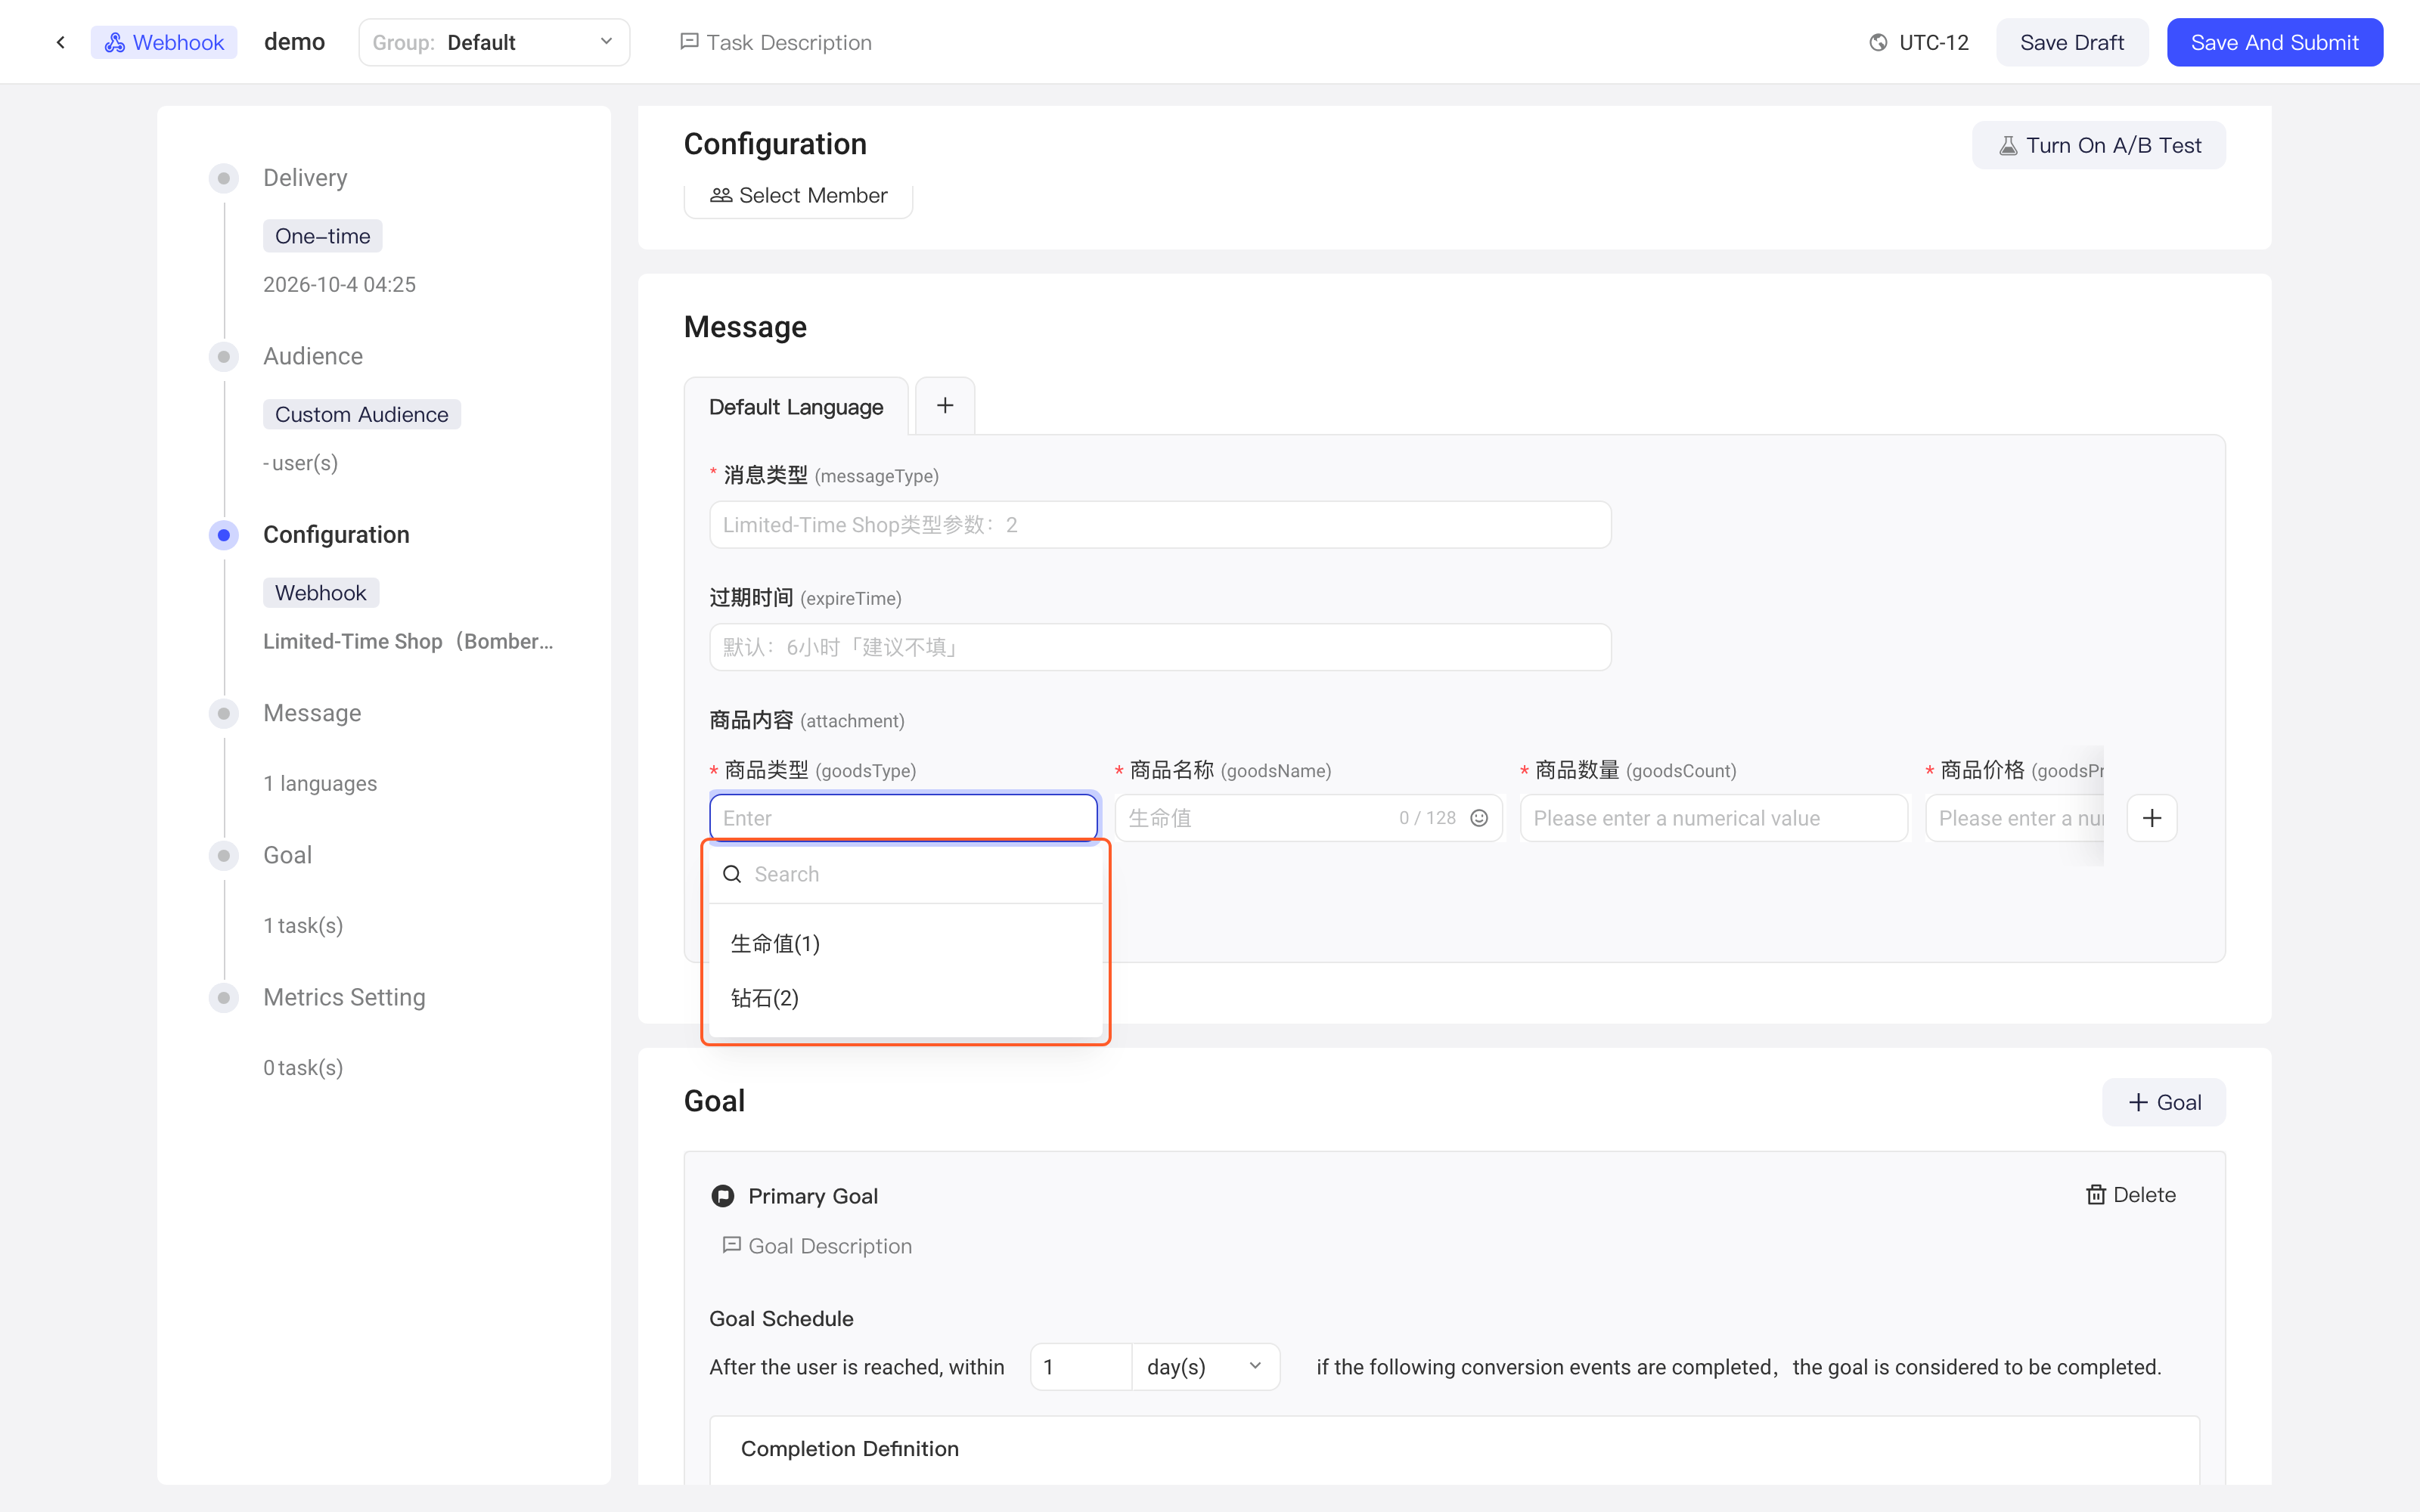Click the Custom Audience tag
Viewport: 2420px width, 1512px height.
pos(362,414)
